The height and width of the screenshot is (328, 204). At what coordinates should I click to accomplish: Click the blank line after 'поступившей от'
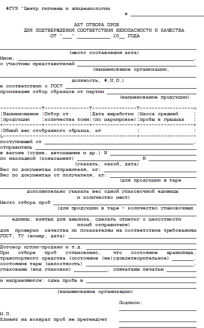119,142
